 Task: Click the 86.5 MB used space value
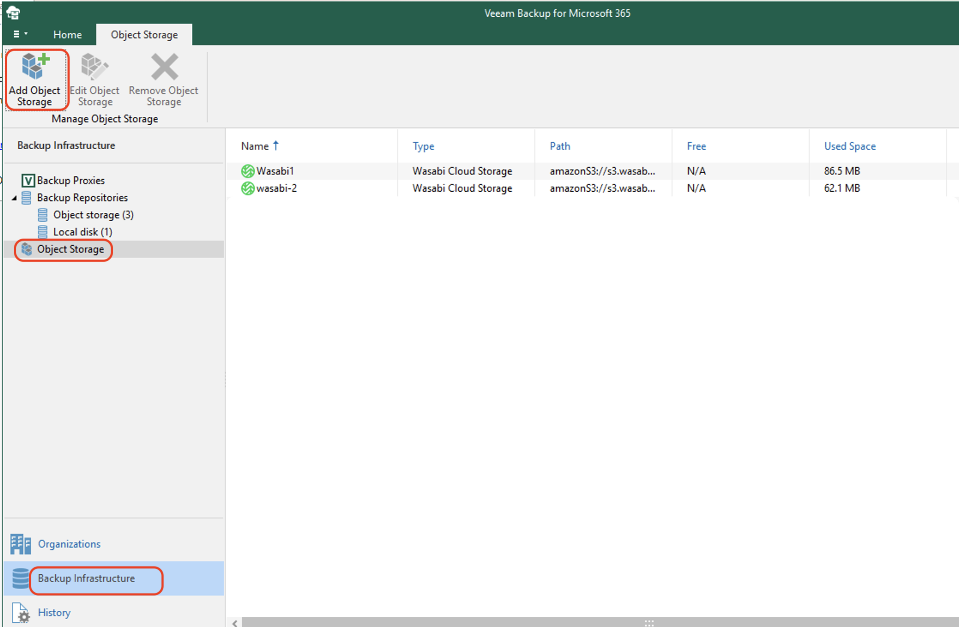point(842,171)
